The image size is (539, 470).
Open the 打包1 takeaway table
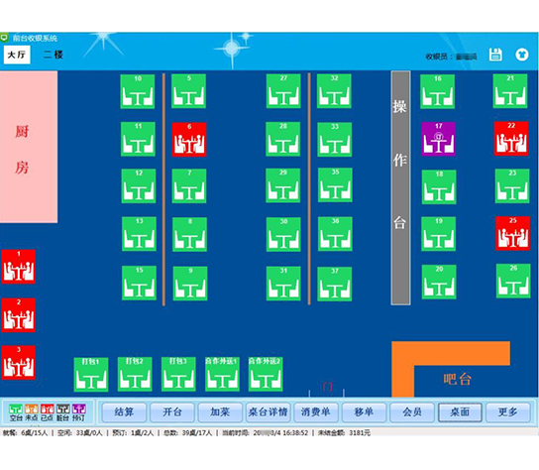click(x=91, y=375)
